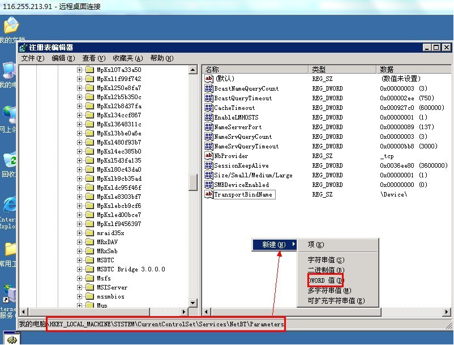Choose DWORD 值 from the context submenu
This screenshot has height=345, width=454.
[325, 280]
